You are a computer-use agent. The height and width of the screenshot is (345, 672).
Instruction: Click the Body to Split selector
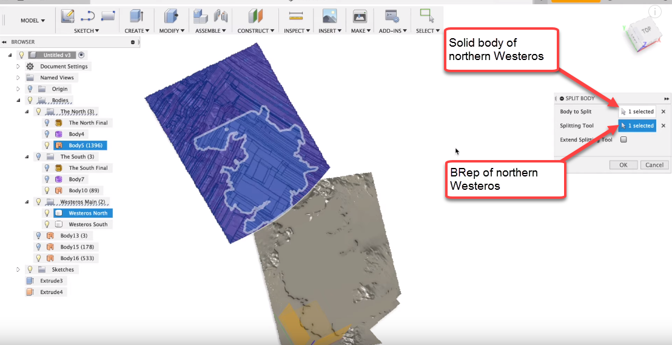click(x=637, y=112)
